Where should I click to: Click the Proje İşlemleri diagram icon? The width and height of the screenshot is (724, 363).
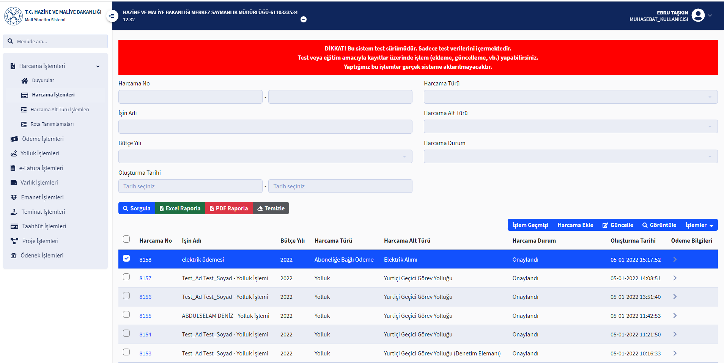[14, 241]
